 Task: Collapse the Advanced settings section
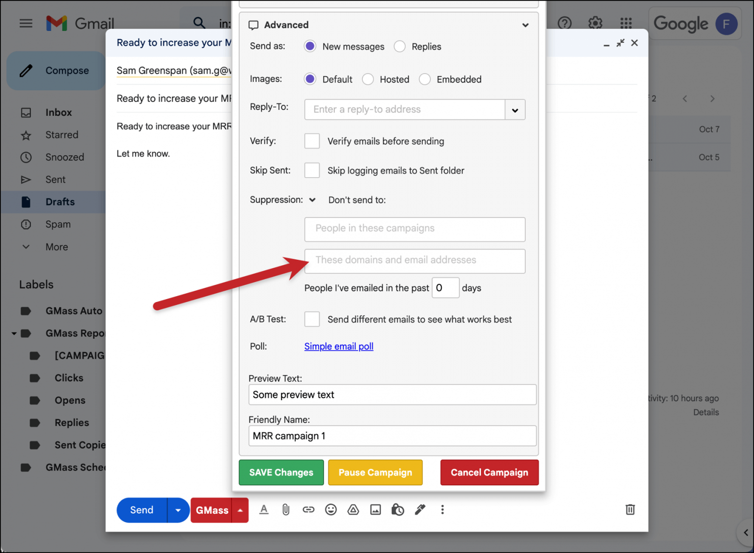pos(525,25)
